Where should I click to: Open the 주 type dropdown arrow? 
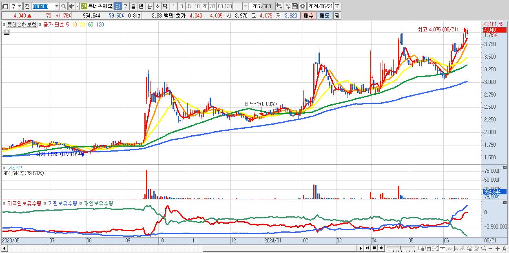tap(19, 6)
